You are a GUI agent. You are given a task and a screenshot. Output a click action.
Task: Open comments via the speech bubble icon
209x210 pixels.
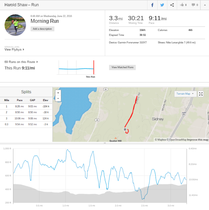(x=195, y=5)
